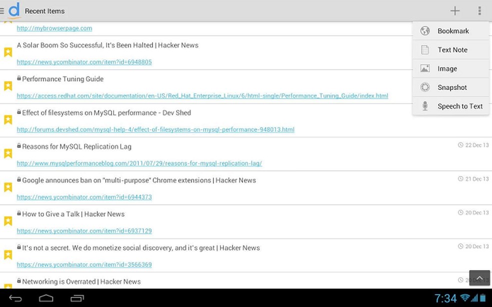
Task: Click the lock icon on Reasons for MySQL Replication Lag
Action: click(19, 145)
